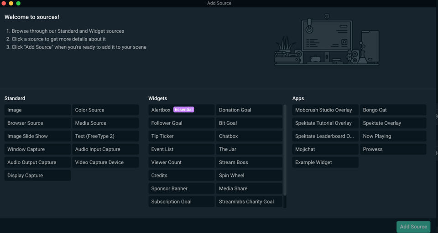Select the Bongo Cat app
The width and height of the screenshot is (438, 233).
point(393,110)
